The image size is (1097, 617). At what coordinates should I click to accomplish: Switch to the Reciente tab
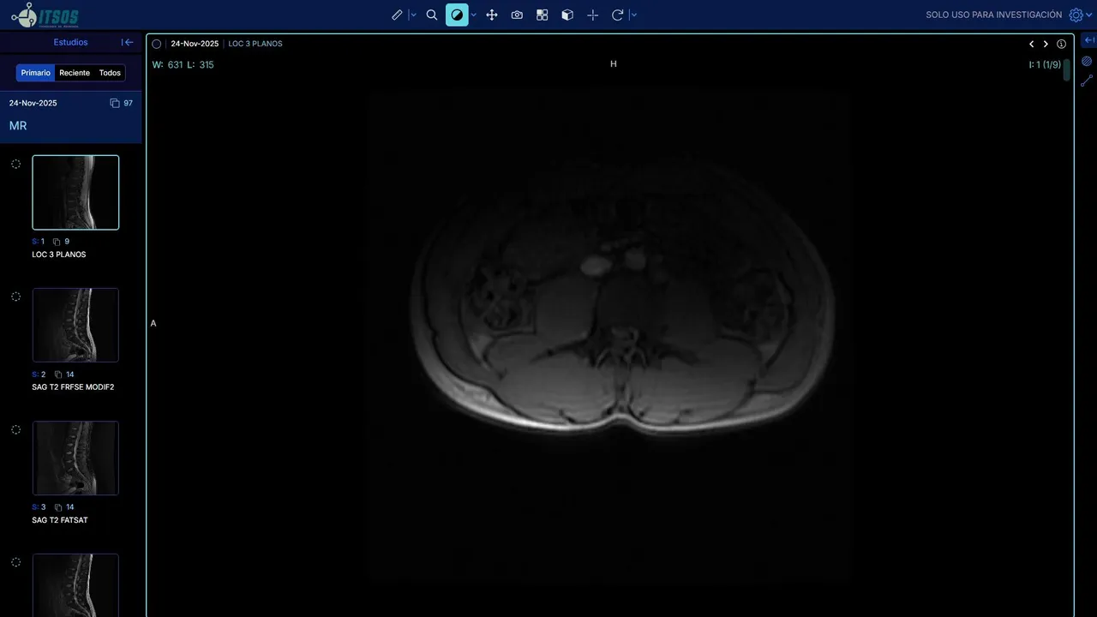point(75,73)
